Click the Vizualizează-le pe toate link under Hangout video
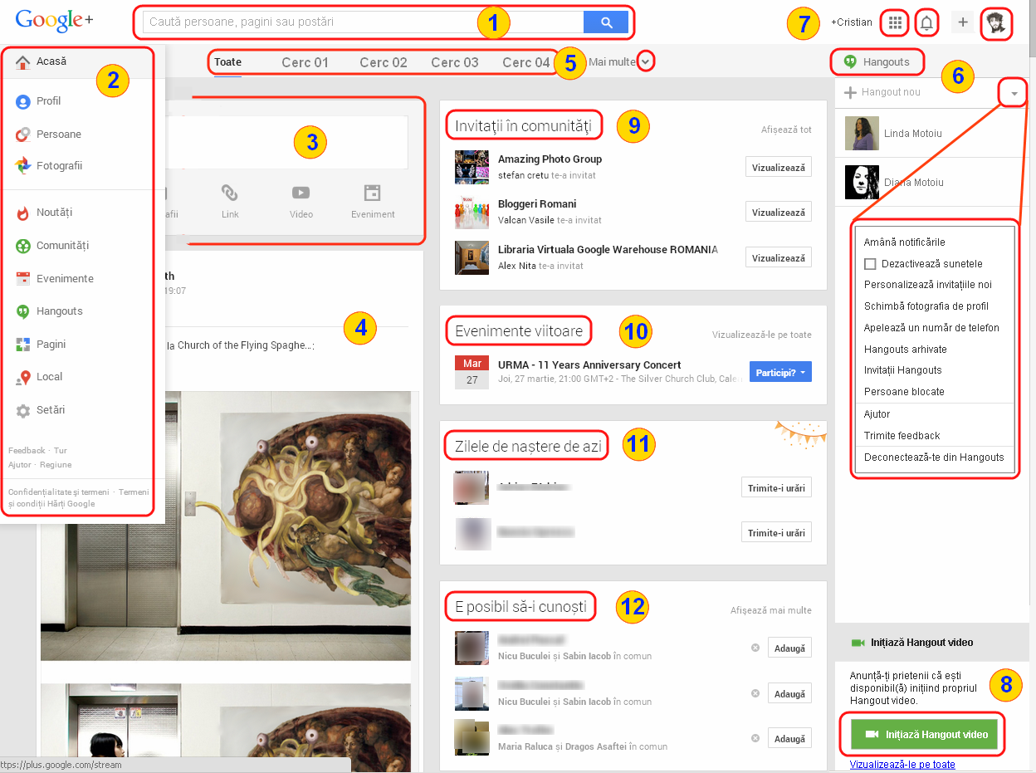The width and height of the screenshot is (1036, 773). tap(902, 765)
